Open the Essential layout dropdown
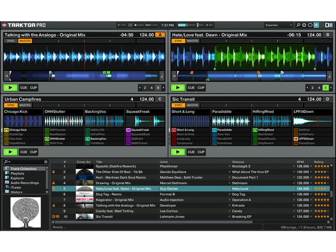Image resolution: width=336 pixels, height=252 pixels. (x=279, y=25)
